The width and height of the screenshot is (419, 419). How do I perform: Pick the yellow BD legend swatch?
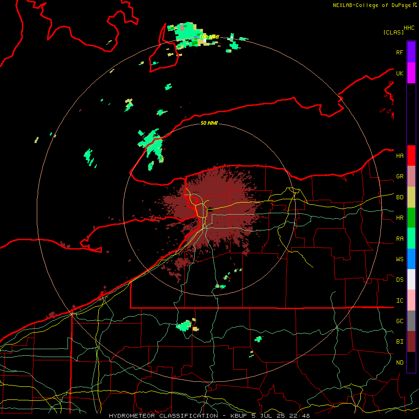[411, 197]
